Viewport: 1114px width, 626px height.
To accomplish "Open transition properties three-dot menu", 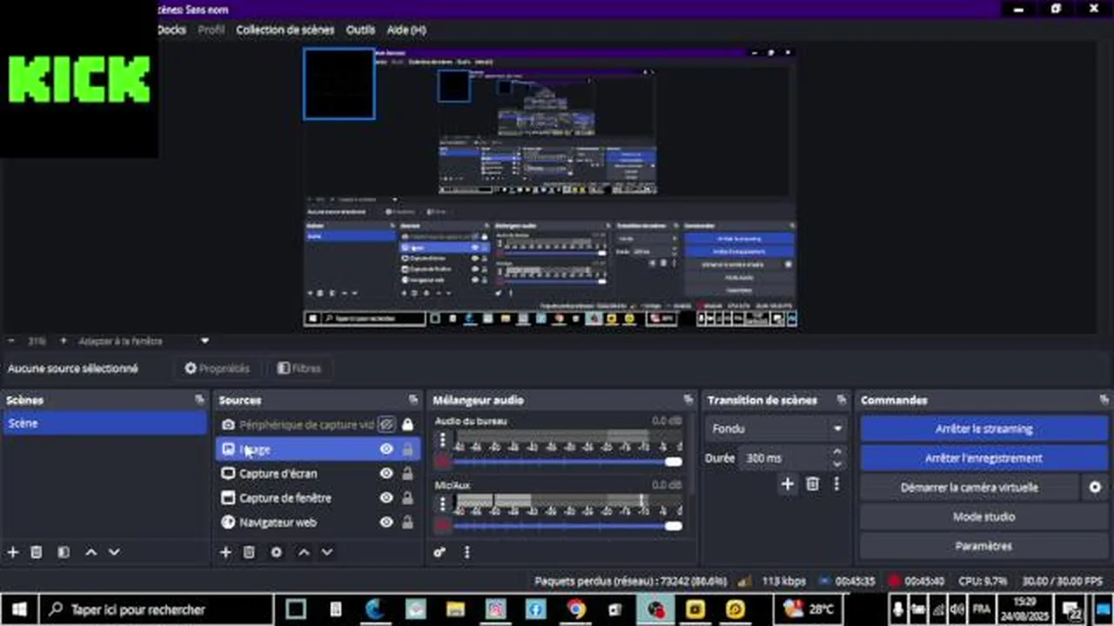I will 836,484.
